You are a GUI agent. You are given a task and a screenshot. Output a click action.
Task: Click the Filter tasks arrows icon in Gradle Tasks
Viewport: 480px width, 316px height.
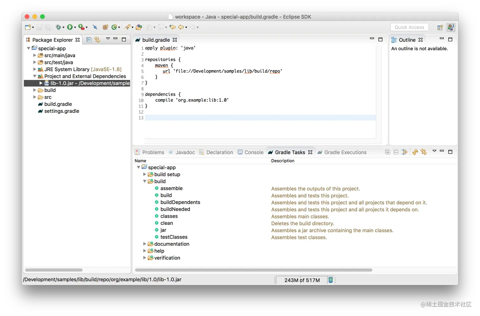click(404, 152)
